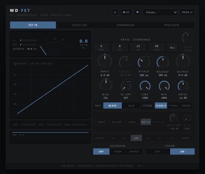Set AUTOGAIN to OFF
Screen dimensions: 205x174
tap(101, 152)
